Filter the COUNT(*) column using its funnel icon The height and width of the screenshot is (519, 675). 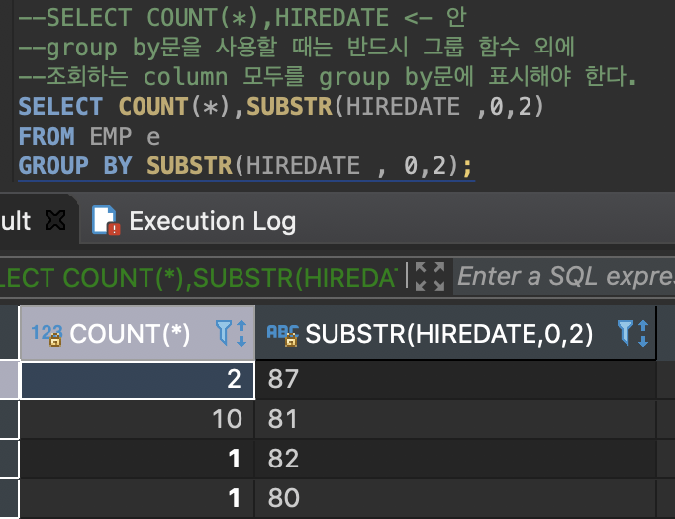coord(223,333)
